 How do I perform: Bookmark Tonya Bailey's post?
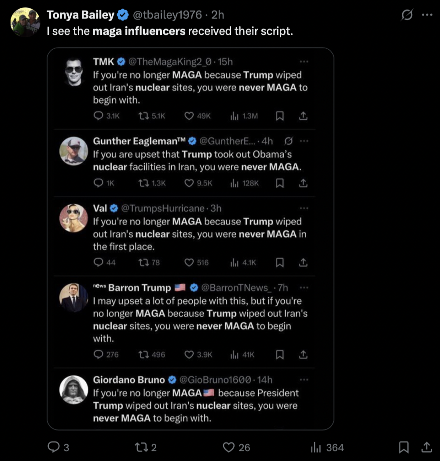pyautogui.click(x=403, y=447)
